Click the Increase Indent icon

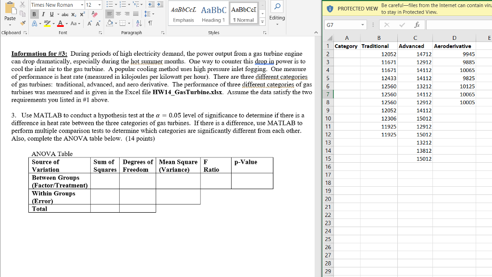pyautogui.click(x=158, y=5)
